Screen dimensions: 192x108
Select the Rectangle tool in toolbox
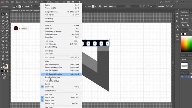pyautogui.click(x=3, y=28)
